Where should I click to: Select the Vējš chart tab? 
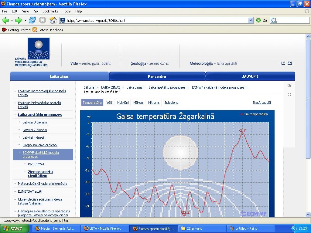click(109, 103)
